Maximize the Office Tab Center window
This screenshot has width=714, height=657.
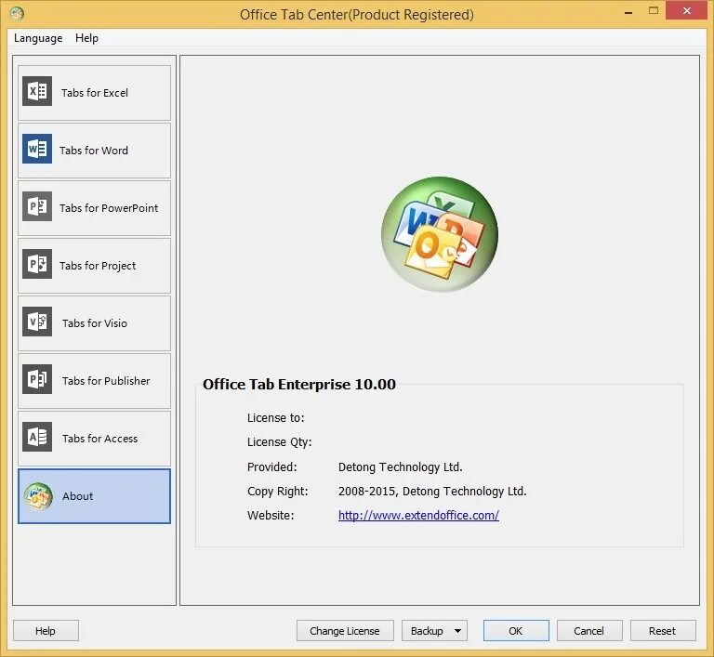tap(654, 11)
